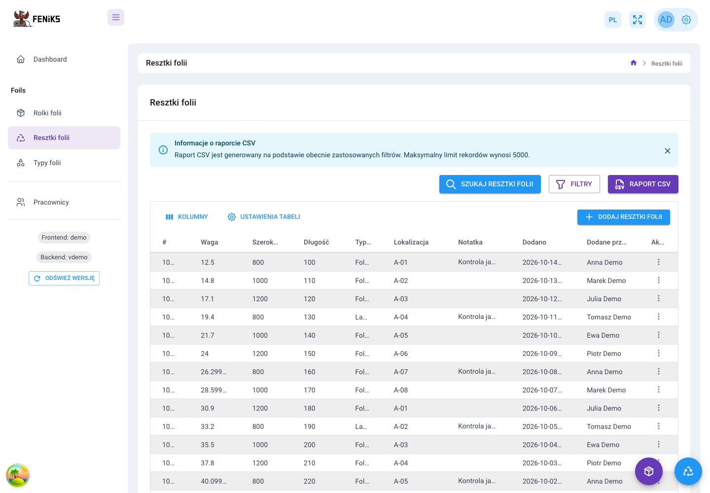
Task: Open actions menu for weight 35.5 row
Action: click(659, 444)
